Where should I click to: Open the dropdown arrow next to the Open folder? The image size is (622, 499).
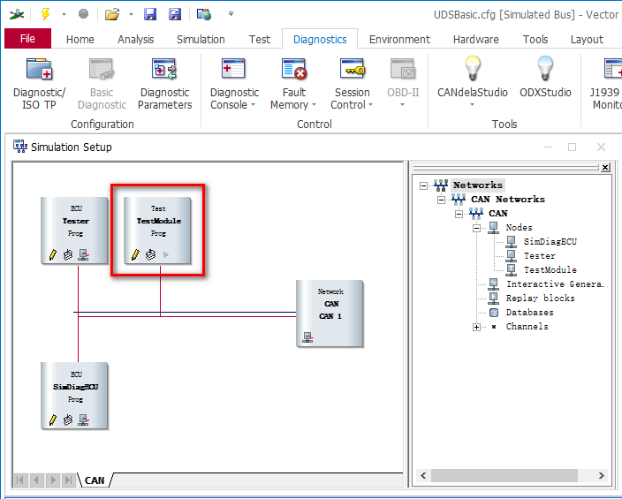click(x=131, y=15)
